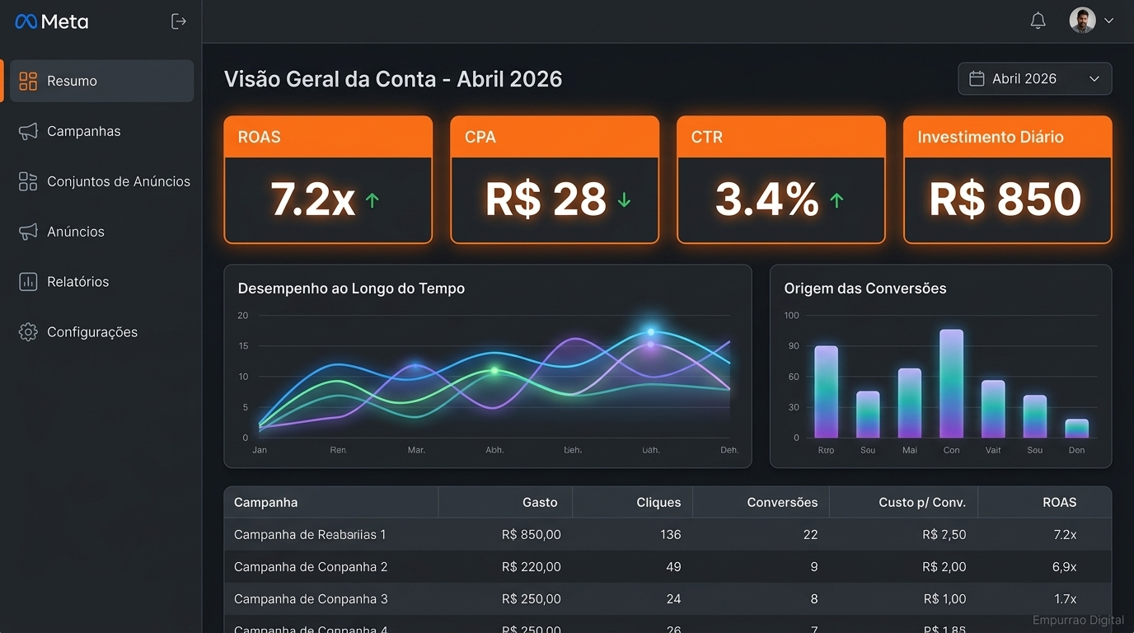Click the Mai bar in conversions chart
This screenshot has height=633, width=1134.
(x=910, y=403)
